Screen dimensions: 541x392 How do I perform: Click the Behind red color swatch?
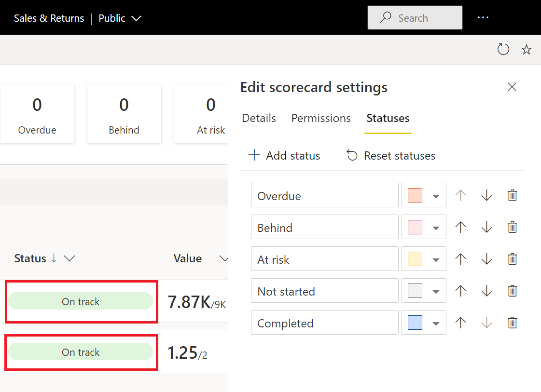pyautogui.click(x=415, y=227)
